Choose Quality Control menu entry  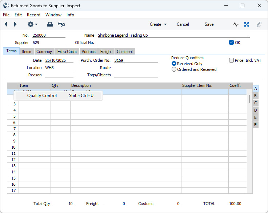58,96
